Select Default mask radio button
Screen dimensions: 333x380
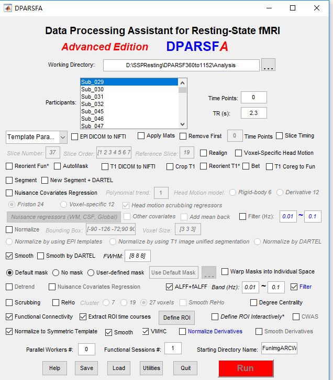click(x=9, y=272)
